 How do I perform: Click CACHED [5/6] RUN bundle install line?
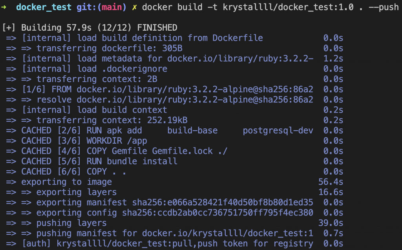pyautogui.click(x=175, y=161)
